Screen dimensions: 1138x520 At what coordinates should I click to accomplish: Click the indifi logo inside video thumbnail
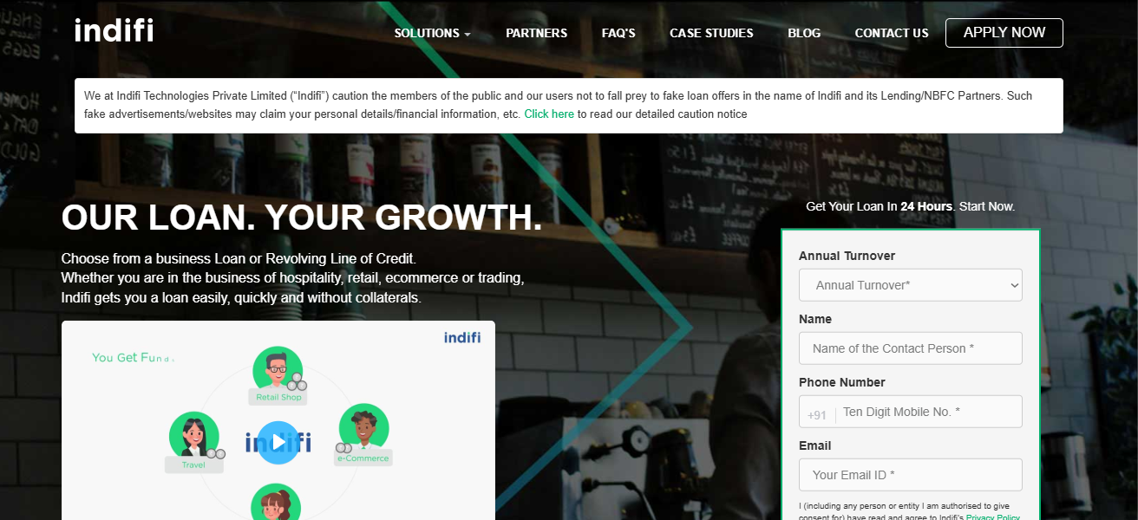click(462, 337)
